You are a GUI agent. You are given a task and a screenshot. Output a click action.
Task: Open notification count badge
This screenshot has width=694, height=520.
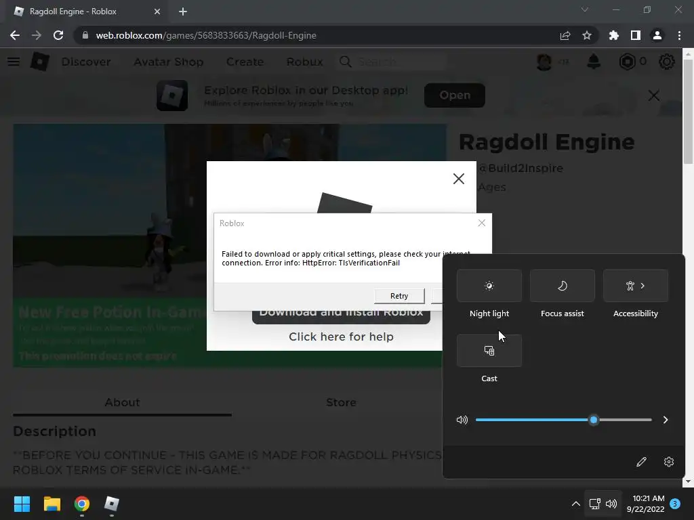pos(675,503)
